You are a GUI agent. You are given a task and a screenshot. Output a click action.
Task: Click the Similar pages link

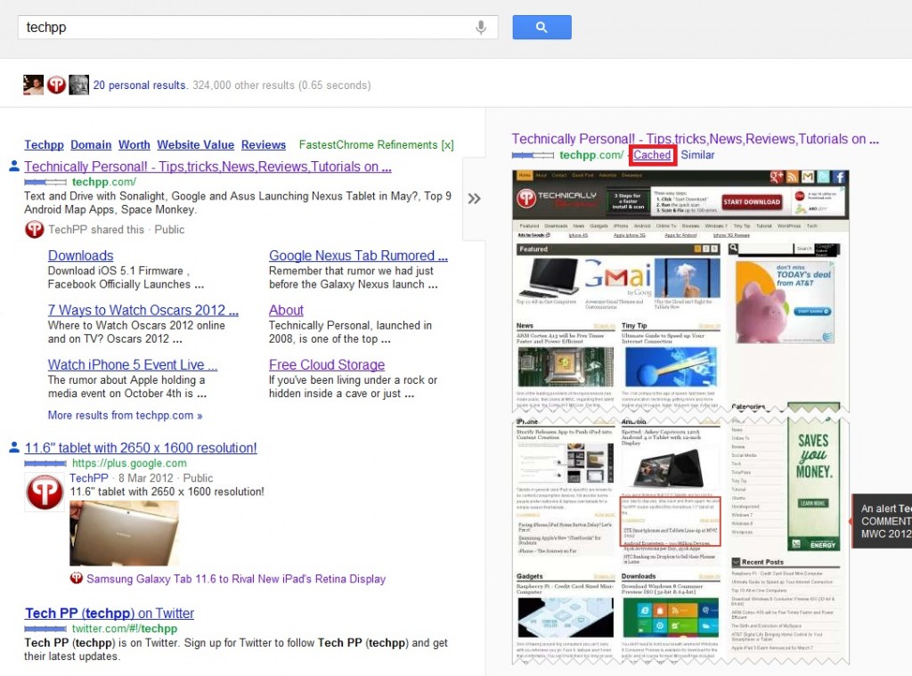697,155
